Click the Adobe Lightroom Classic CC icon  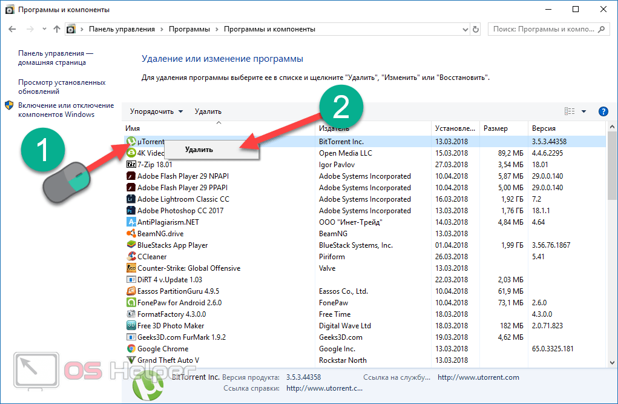(131, 199)
